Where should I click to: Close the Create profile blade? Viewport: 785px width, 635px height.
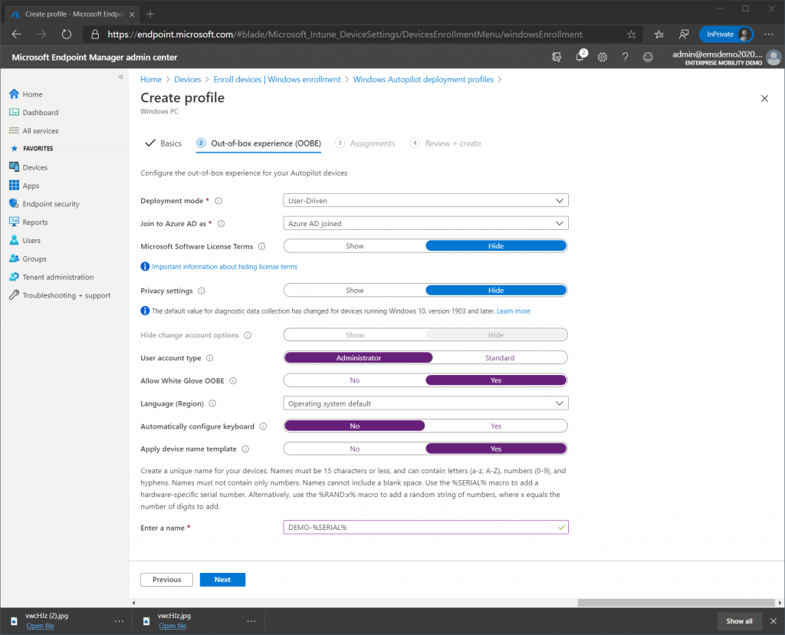(764, 98)
